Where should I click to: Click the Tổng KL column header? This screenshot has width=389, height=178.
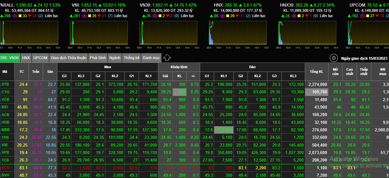[x=316, y=72]
